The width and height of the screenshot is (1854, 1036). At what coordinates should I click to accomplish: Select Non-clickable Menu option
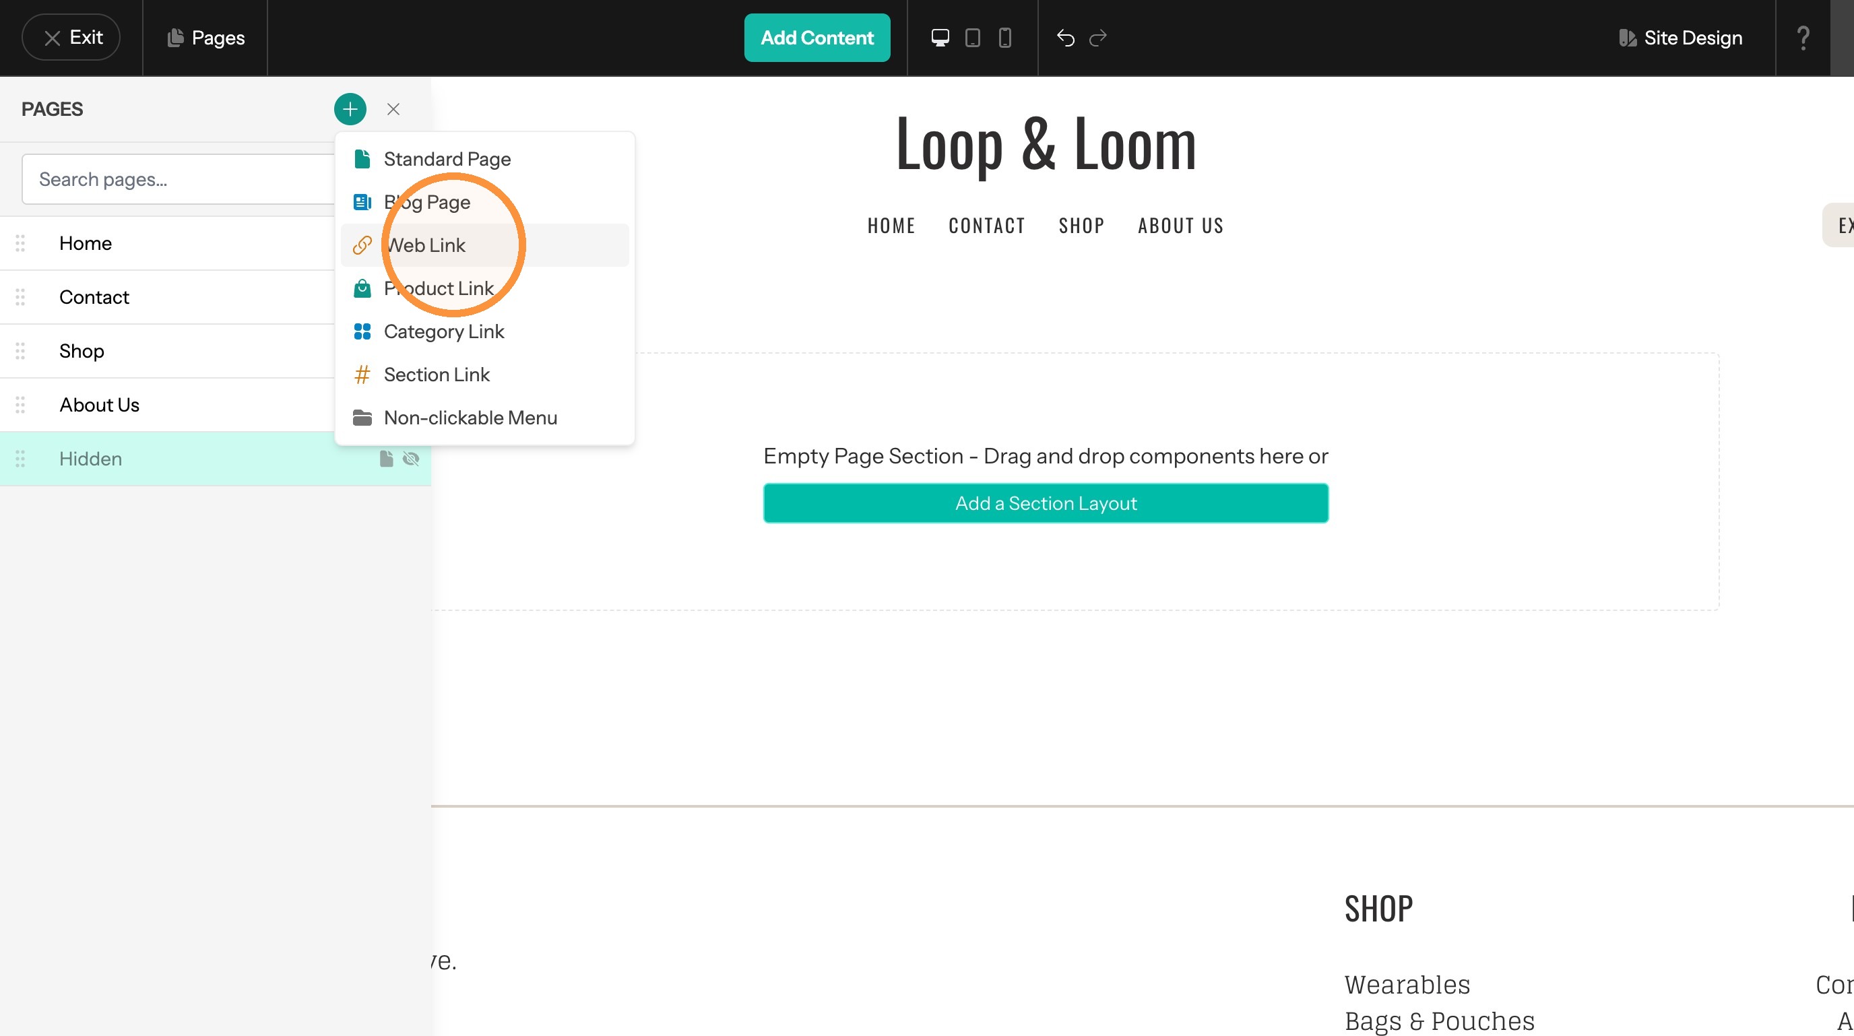pos(484,418)
